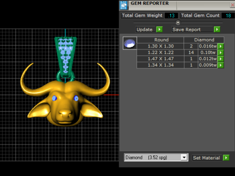
Task: Click the 0.10tw weight cell
Action: pyautogui.click(x=208, y=52)
